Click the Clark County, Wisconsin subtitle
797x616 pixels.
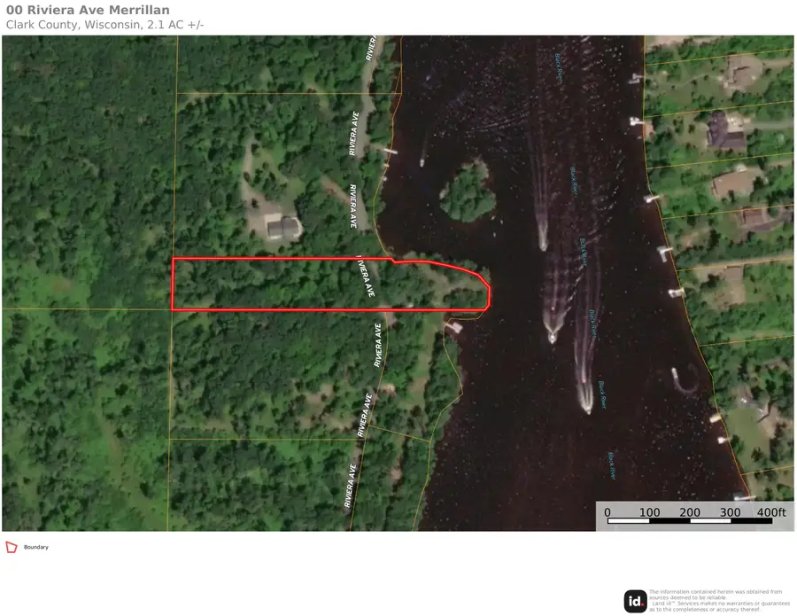[104, 25]
